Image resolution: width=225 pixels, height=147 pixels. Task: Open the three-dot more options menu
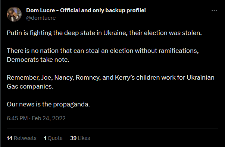coord(214,10)
